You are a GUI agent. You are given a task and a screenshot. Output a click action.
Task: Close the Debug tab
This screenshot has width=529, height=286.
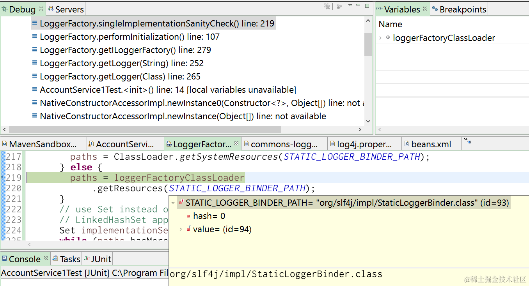(x=41, y=8)
